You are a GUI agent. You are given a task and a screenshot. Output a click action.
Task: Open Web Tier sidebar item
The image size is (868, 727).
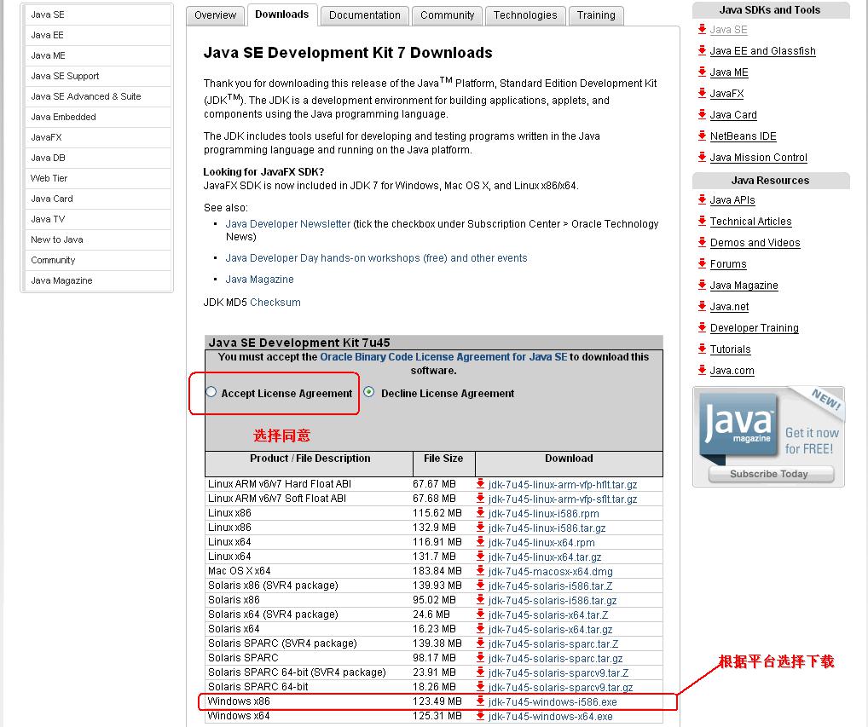pos(97,178)
